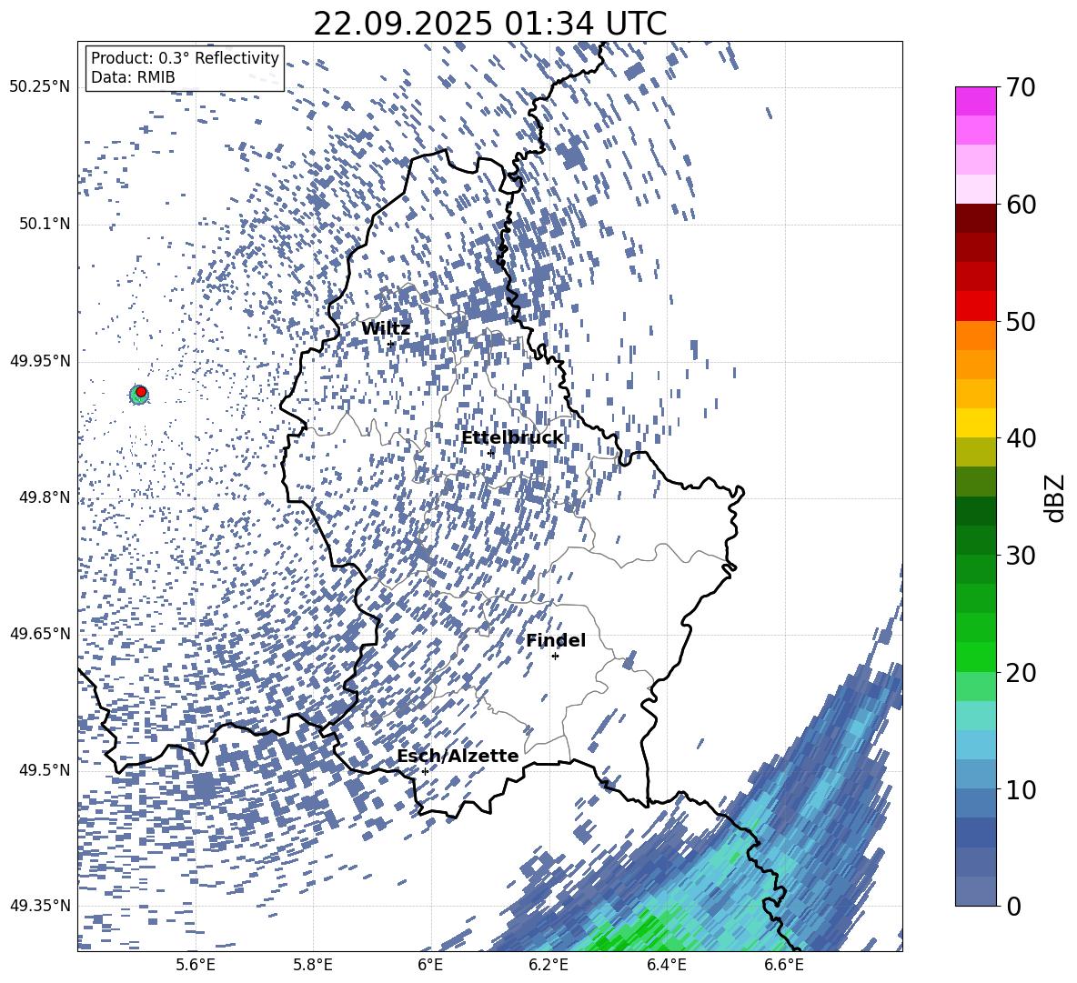The height and width of the screenshot is (983, 1077).
Task: Click the 6.2°E longitude label
Action: click(549, 965)
